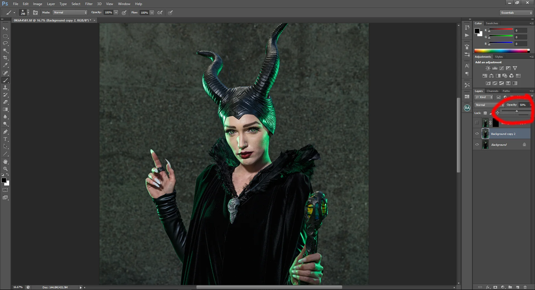The image size is (535, 290).
Task: Open layer filter Kind dropdown
Action: [484, 97]
